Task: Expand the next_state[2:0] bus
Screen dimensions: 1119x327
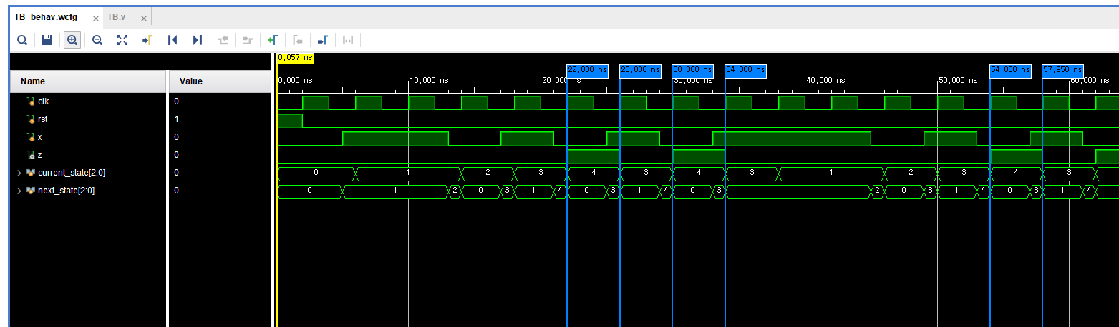Action: 19,191
